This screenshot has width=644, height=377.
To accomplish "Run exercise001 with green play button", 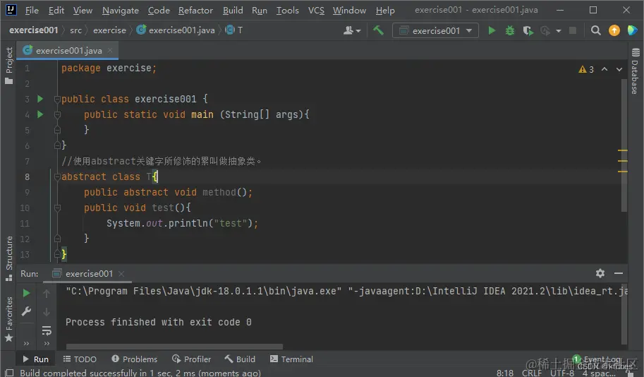I will point(491,30).
